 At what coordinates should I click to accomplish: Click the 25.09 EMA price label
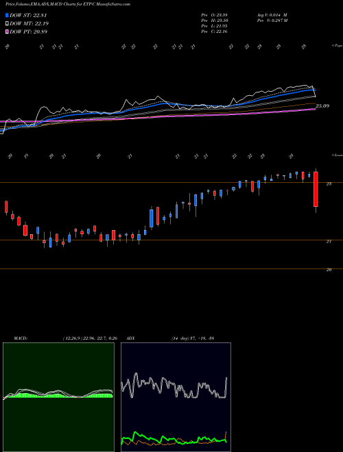pyautogui.click(x=322, y=106)
